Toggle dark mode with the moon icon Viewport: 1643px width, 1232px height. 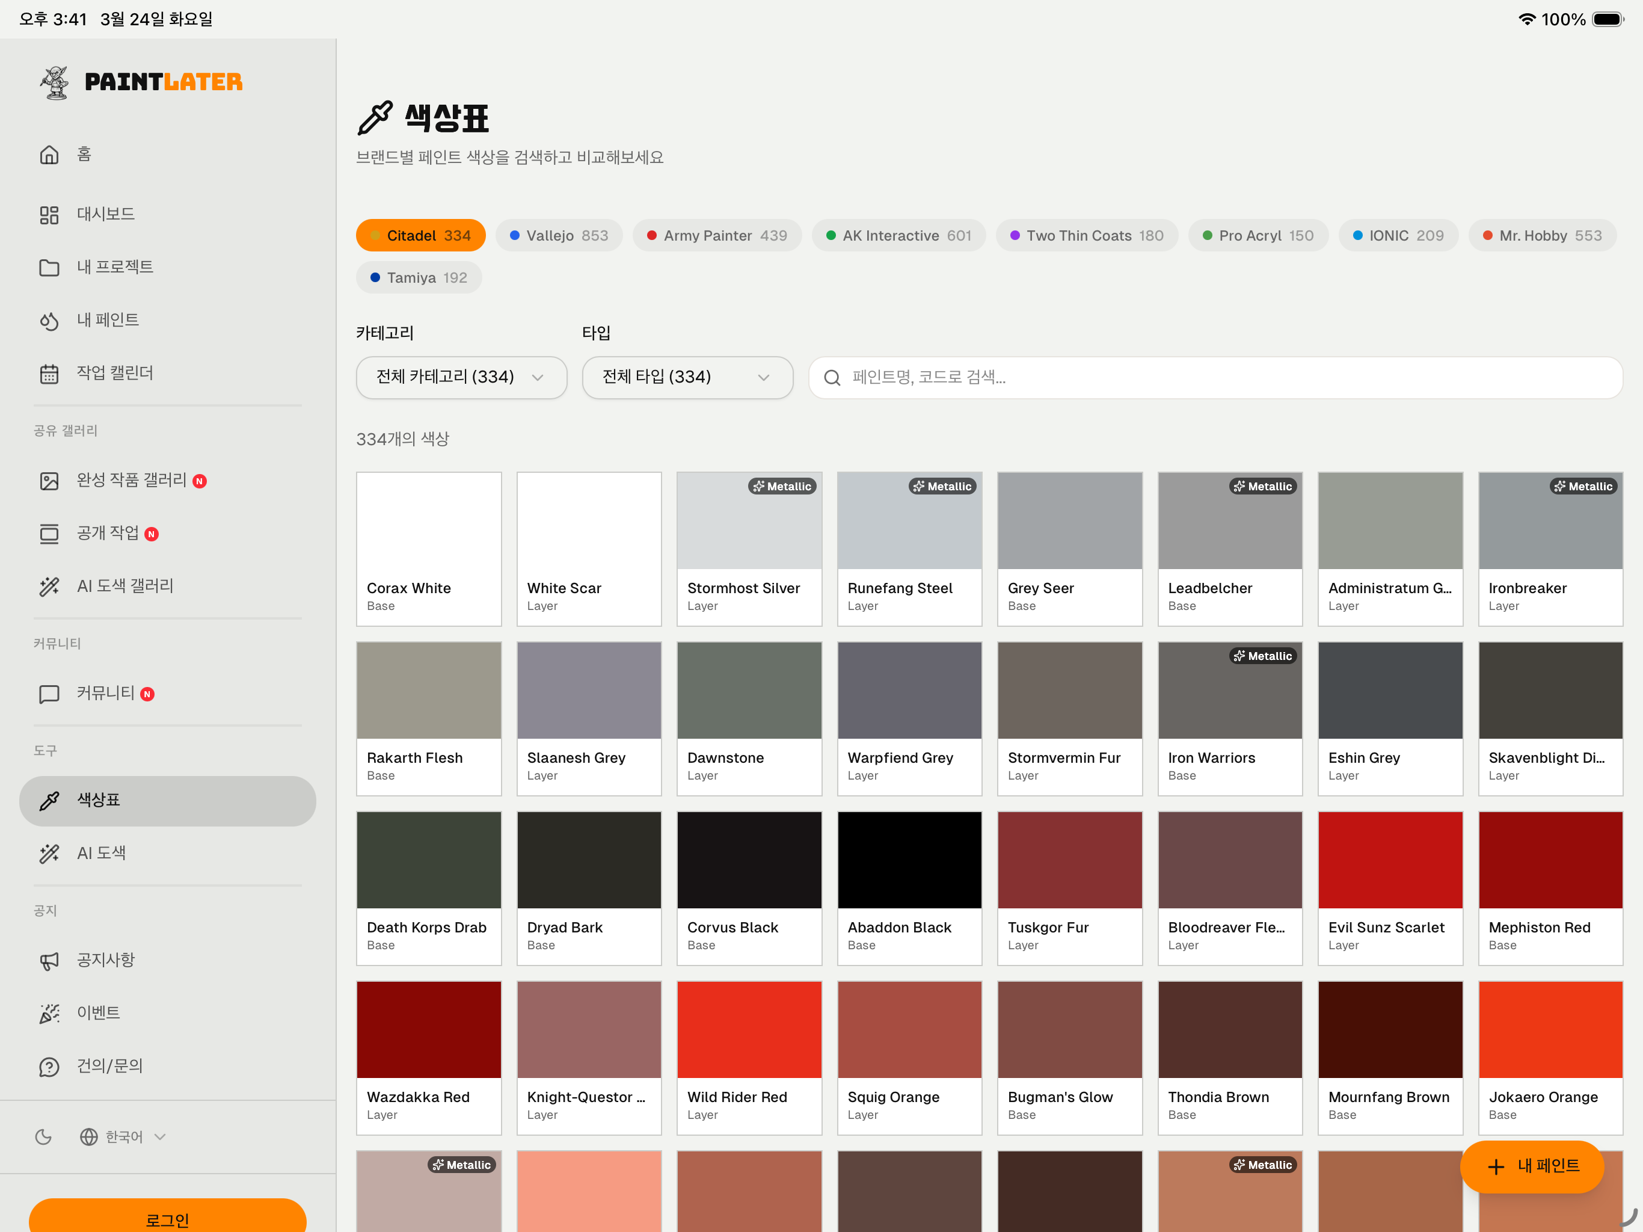point(44,1137)
